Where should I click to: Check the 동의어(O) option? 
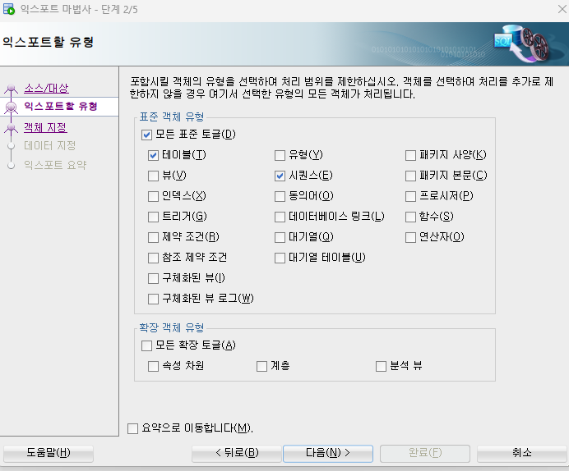280,197
